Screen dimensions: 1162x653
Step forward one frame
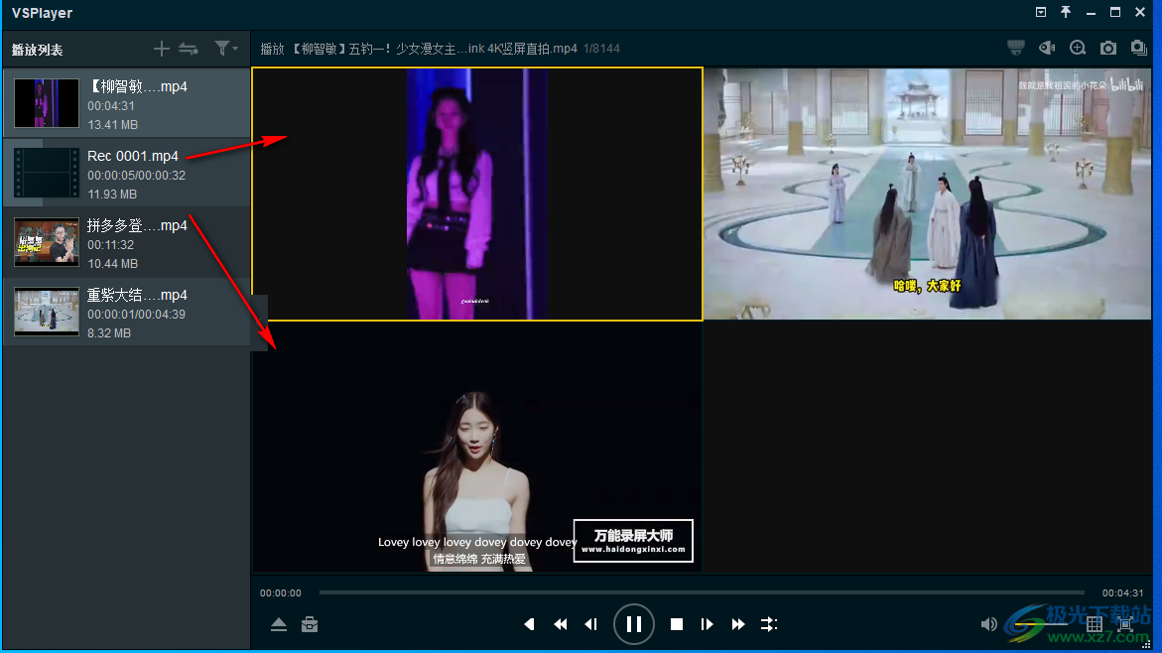[707, 624]
